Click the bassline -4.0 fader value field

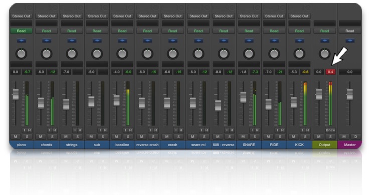pyautogui.click(x=117, y=72)
